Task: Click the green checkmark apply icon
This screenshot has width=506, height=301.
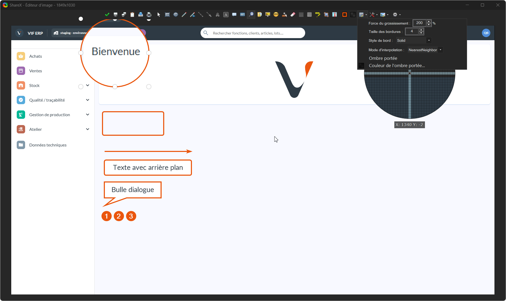Action: [107, 15]
